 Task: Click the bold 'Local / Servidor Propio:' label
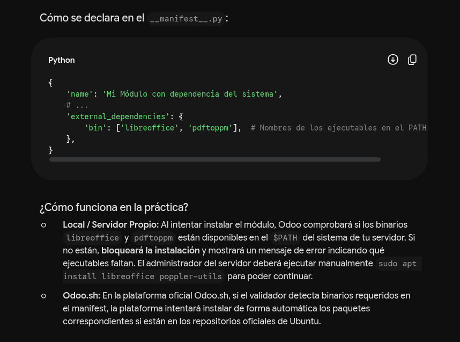coord(110,225)
